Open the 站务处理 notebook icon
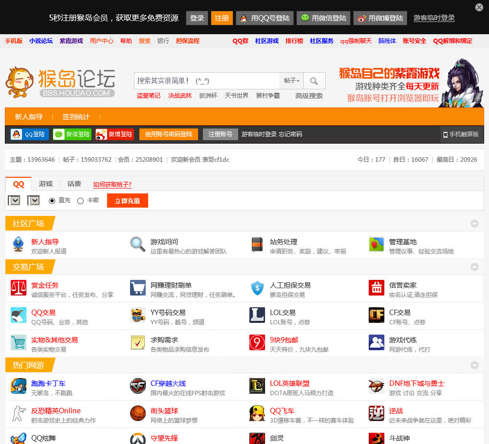Image resolution: width=489 pixels, height=444 pixels. click(x=257, y=244)
